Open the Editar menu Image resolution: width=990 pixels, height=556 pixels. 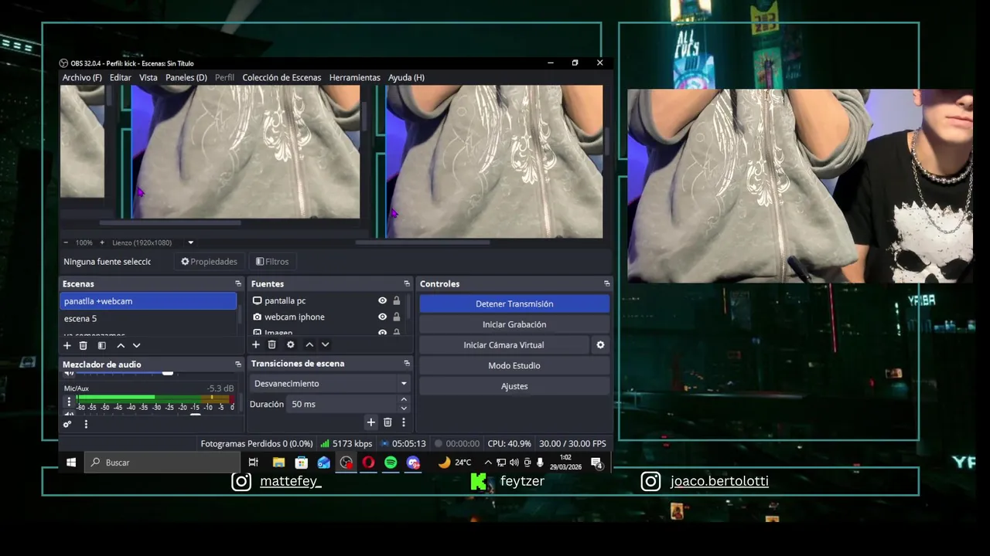coord(120,77)
